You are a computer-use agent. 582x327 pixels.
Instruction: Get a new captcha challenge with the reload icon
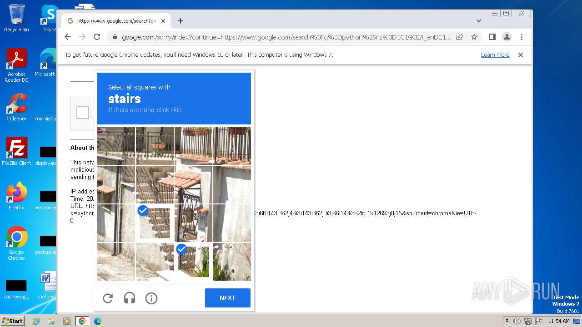(108, 298)
